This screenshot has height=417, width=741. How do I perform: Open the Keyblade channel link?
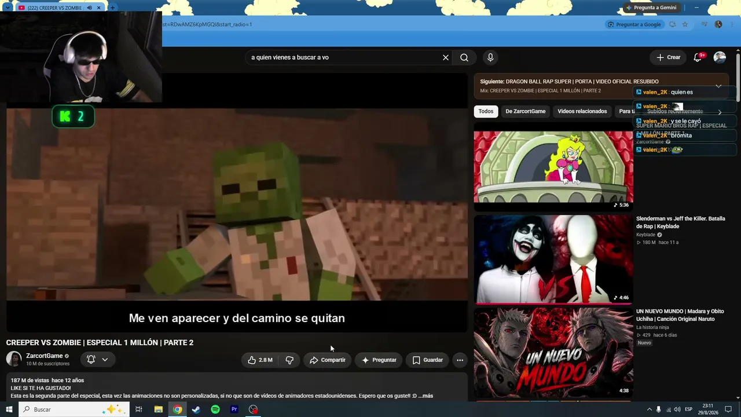[645, 235]
